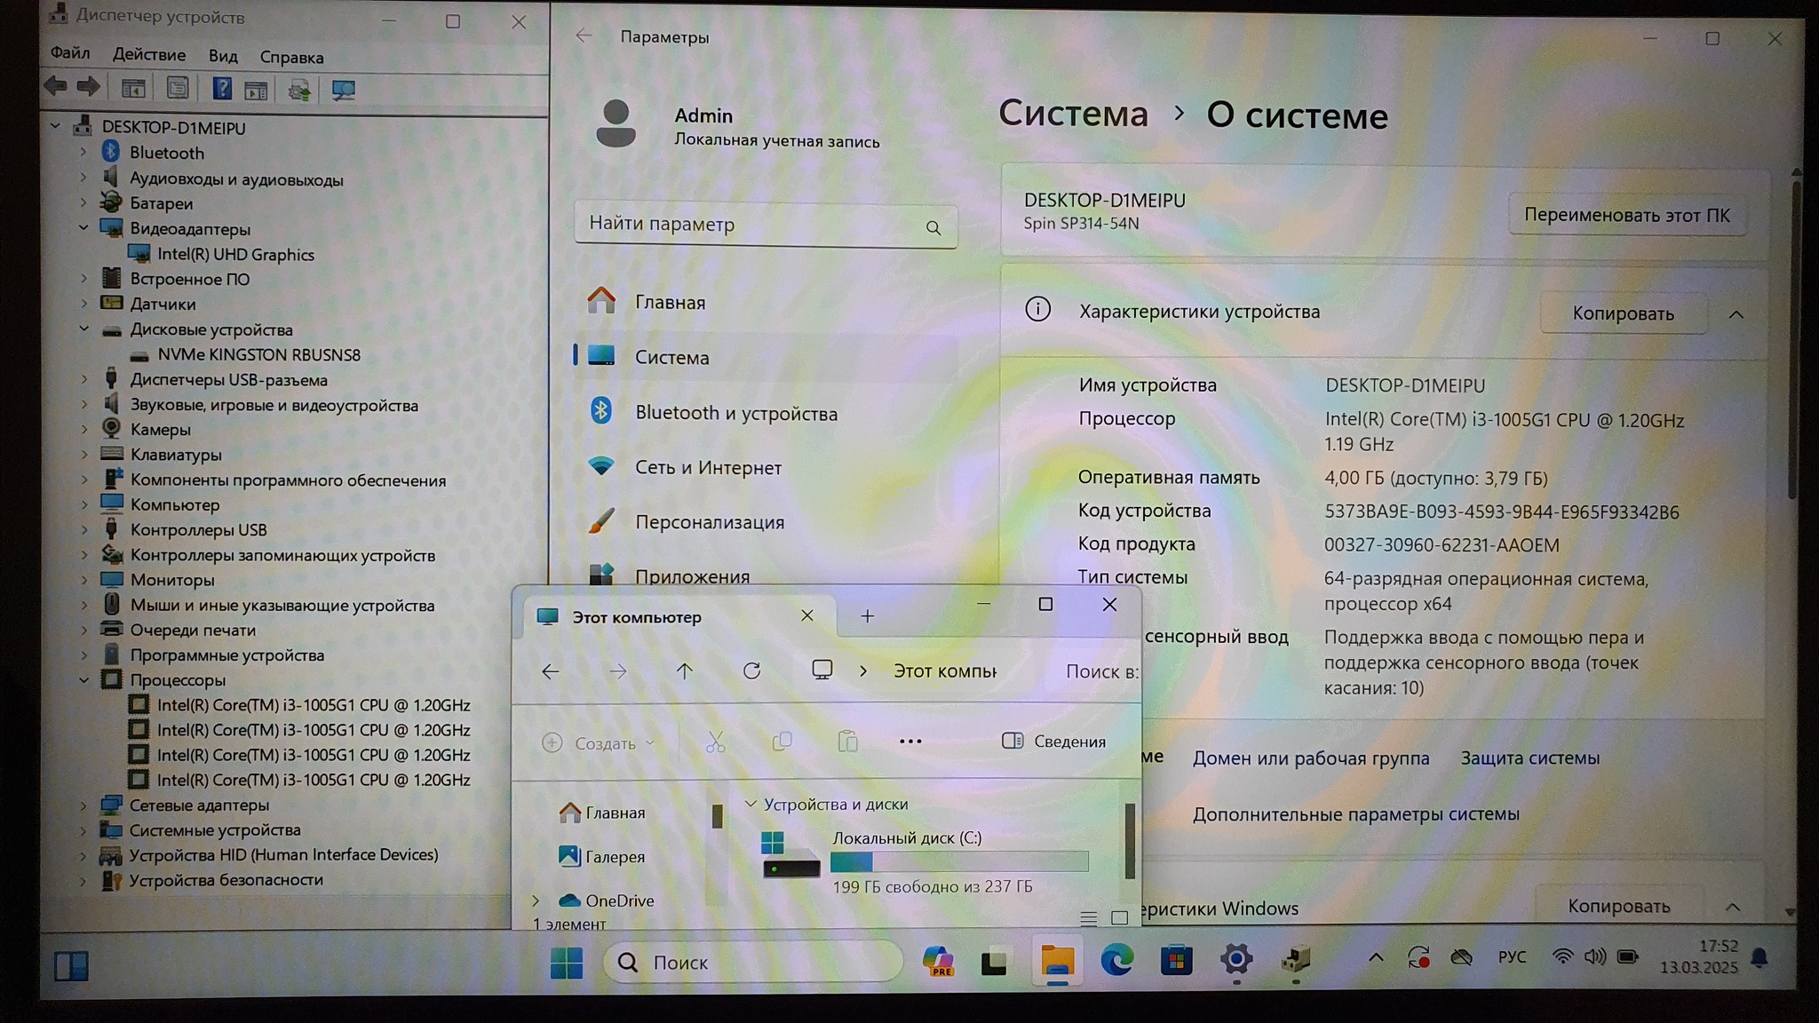This screenshot has height=1023, width=1819.
Task: Select Bluetooth и устройства in Settings sidebar
Action: (735, 413)
